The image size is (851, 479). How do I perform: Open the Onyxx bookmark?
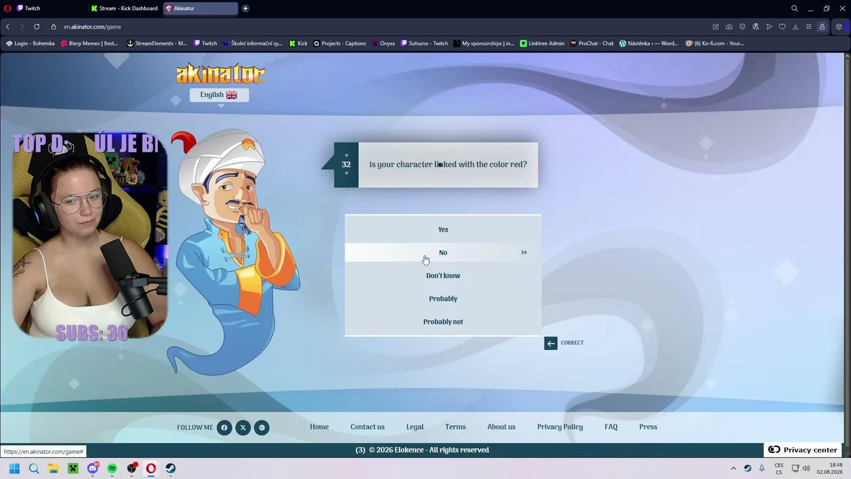click(384, 43)
